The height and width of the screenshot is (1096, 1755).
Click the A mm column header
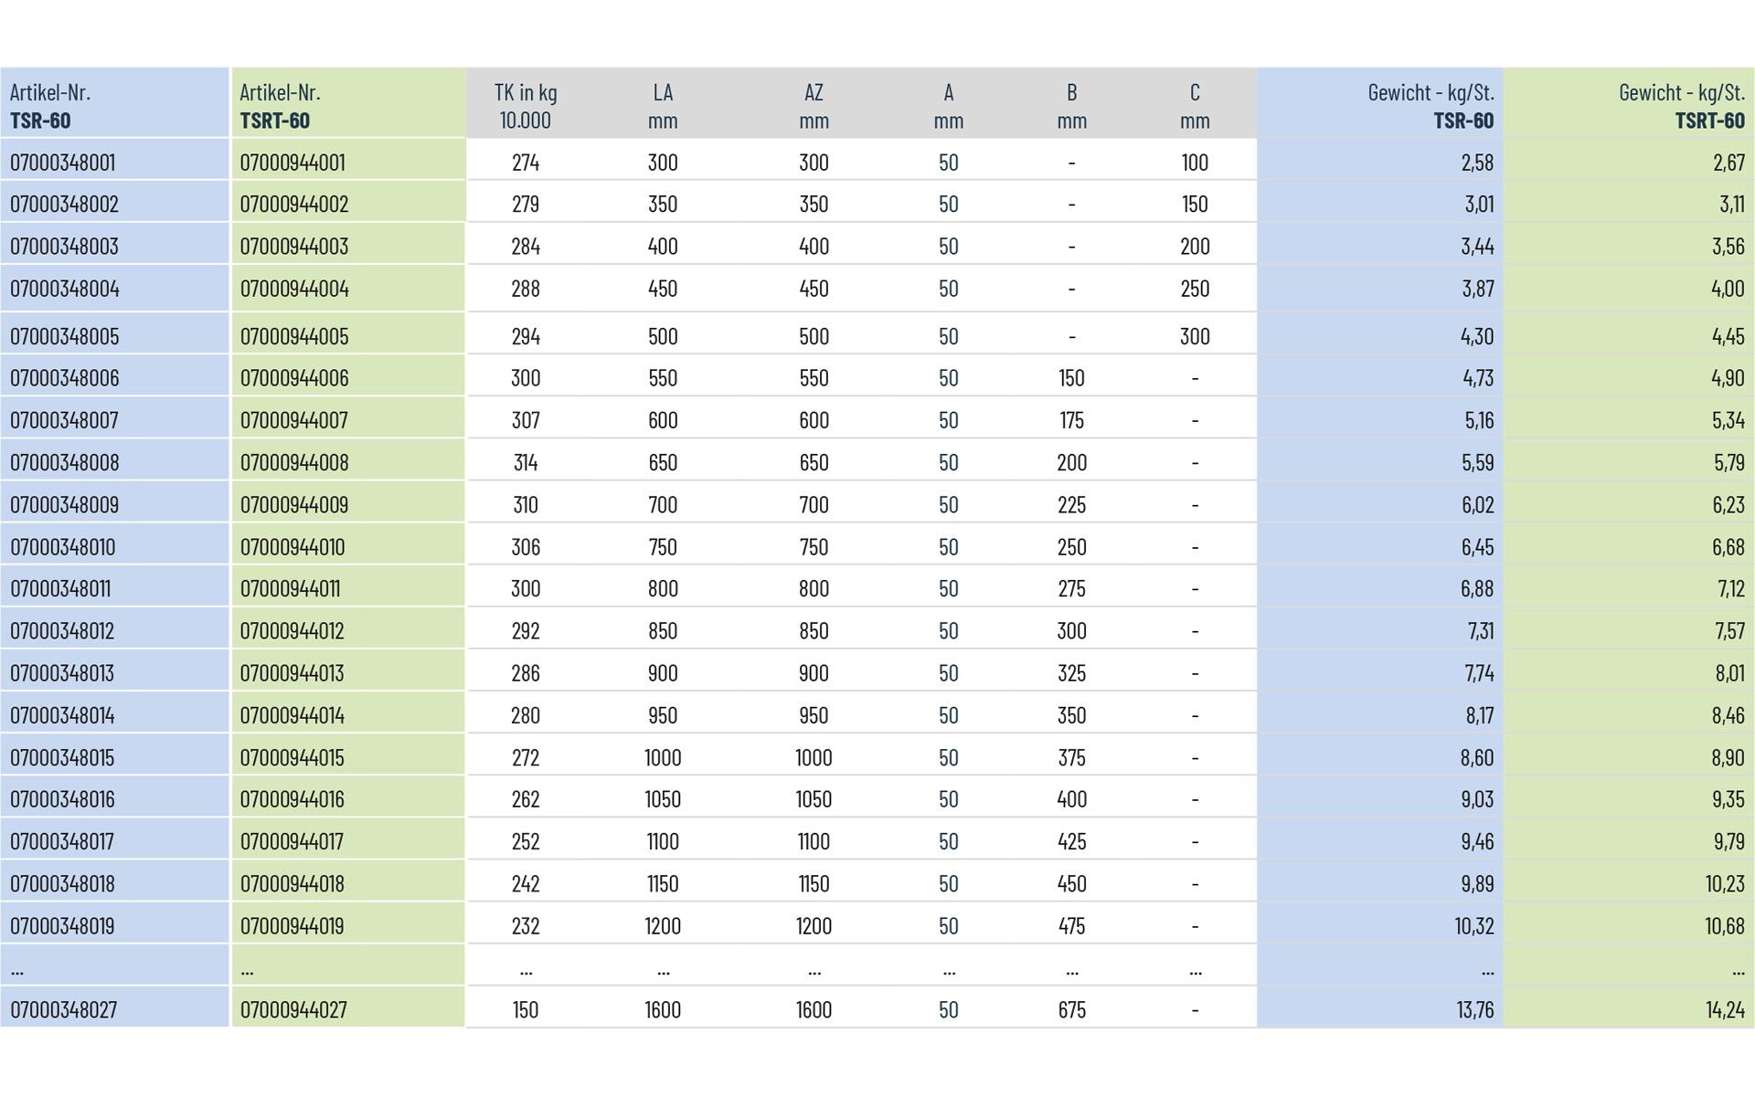949,106
